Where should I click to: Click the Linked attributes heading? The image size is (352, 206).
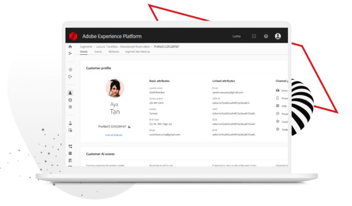pyautogui.click(x=224, y=81)
